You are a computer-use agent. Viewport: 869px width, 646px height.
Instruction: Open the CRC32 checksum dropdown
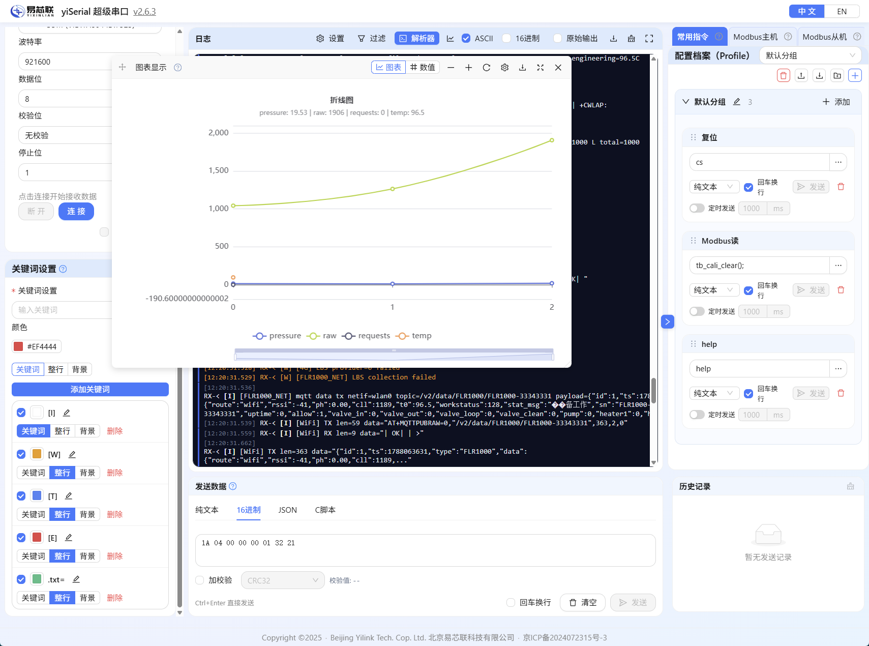click(283, 580)
